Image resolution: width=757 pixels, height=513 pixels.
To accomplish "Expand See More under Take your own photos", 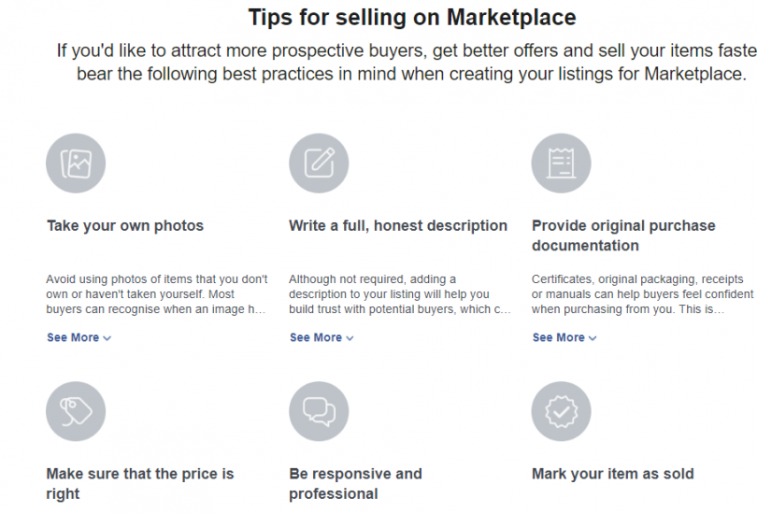I will 79,337.
